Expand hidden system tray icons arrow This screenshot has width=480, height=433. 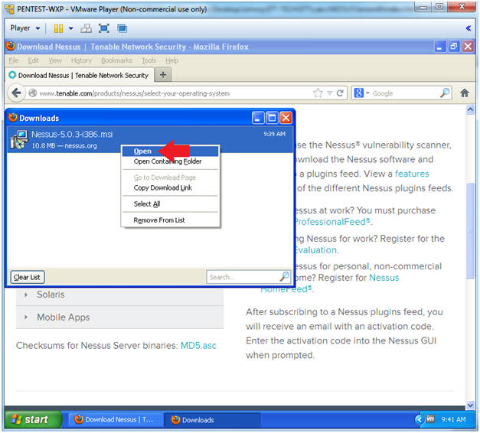tap(419, 419)
